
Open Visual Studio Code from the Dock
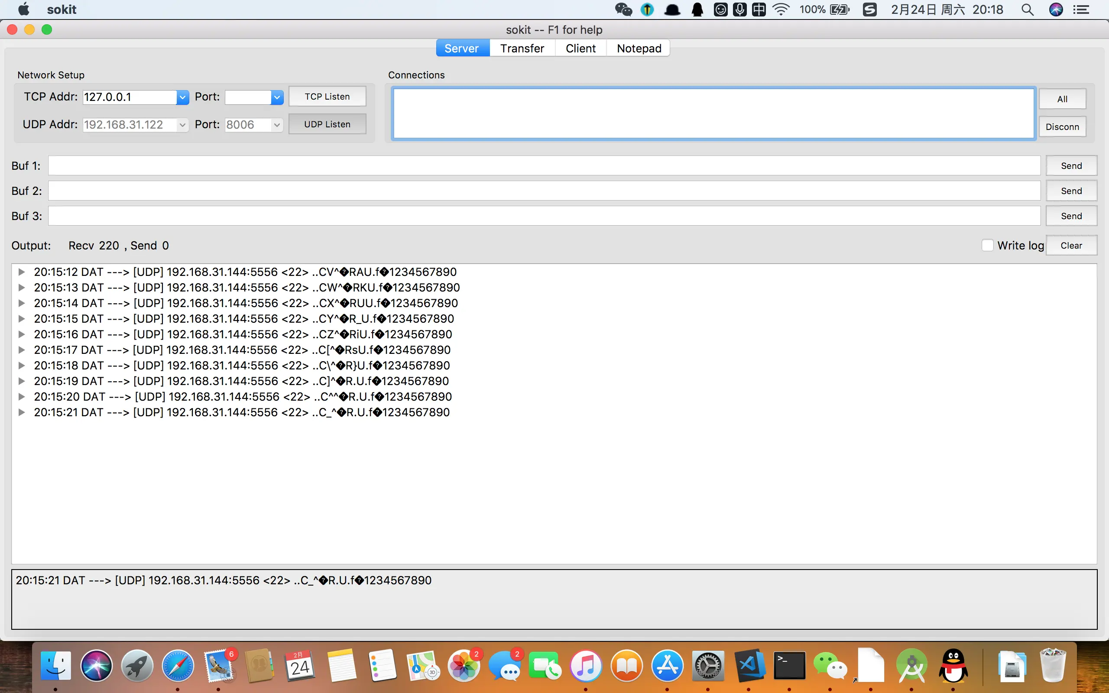[x=749, y=666]
